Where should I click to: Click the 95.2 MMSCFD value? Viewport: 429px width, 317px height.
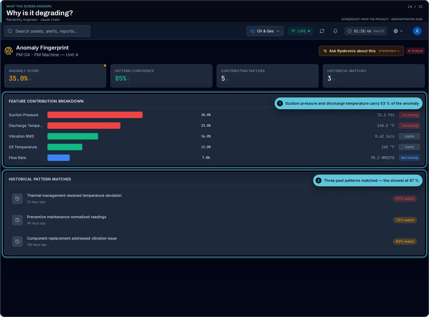(x=383, y=158)
